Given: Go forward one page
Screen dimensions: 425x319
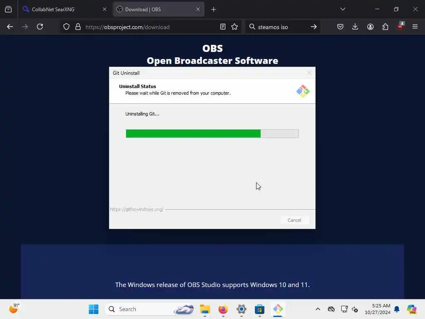Looking at the screenshot, I should click(x=25, y=27).
